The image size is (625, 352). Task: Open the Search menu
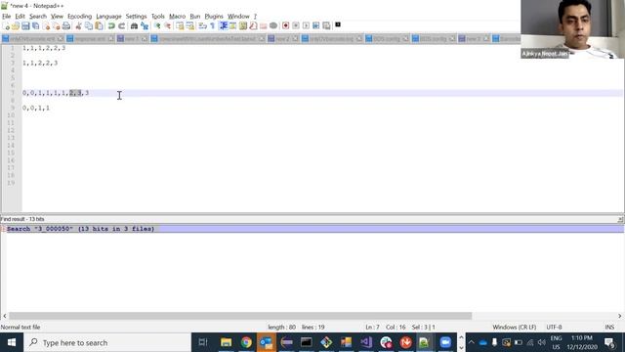(x=38, y=17)
